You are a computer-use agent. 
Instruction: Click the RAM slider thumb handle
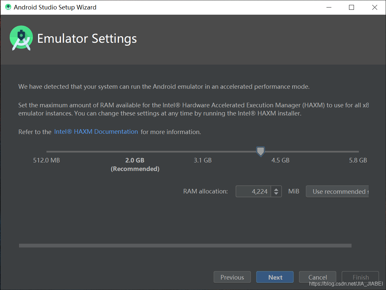point(260,151)
